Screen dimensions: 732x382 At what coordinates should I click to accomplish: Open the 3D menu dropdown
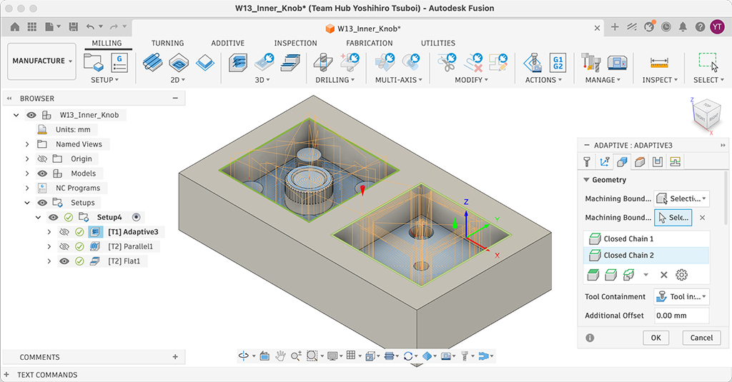[x=262, y=80]
